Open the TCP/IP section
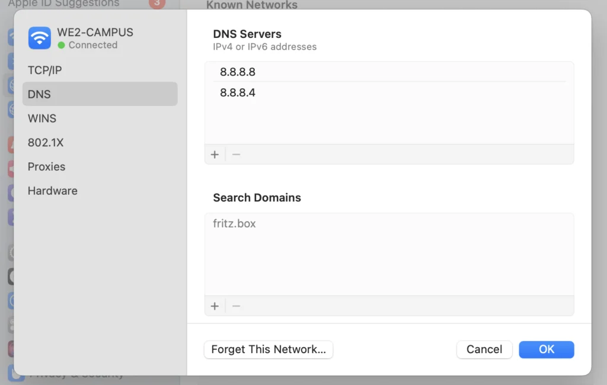607x385 pixels. pyautogui.click(x=100, y=70)
